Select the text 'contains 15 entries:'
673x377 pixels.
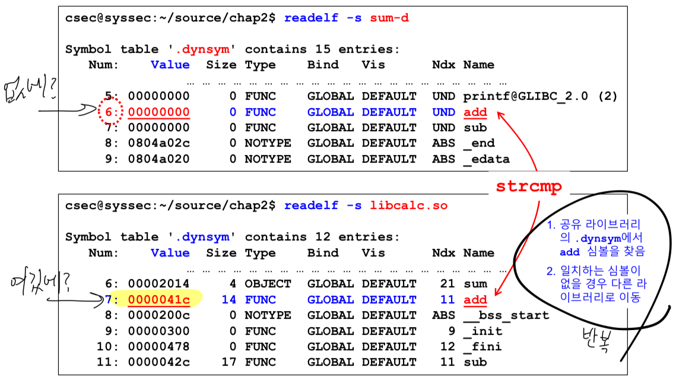[322, 49]
